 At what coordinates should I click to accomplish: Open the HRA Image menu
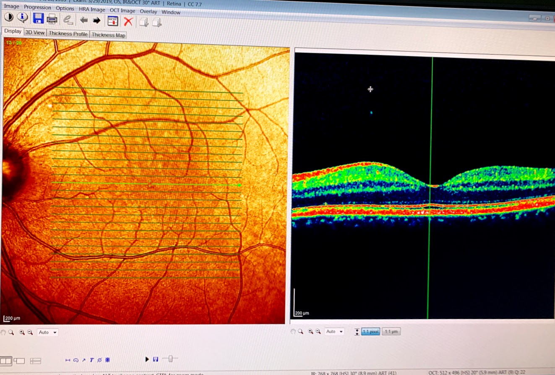tap(92, 9)
